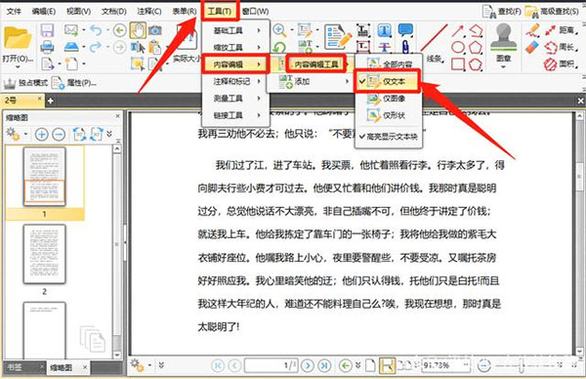Viewport: 586px width, 379px height.
Task: Redo the last undone action
Action: (96, 47)
